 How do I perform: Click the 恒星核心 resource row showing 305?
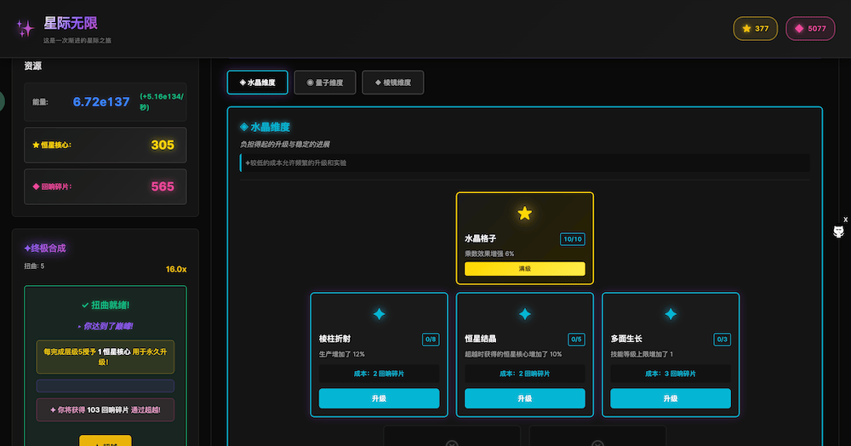(105, 145)
